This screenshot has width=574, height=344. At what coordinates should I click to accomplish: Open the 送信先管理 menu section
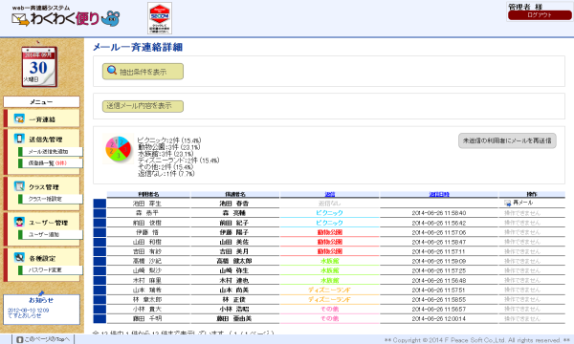pos(45,139)
